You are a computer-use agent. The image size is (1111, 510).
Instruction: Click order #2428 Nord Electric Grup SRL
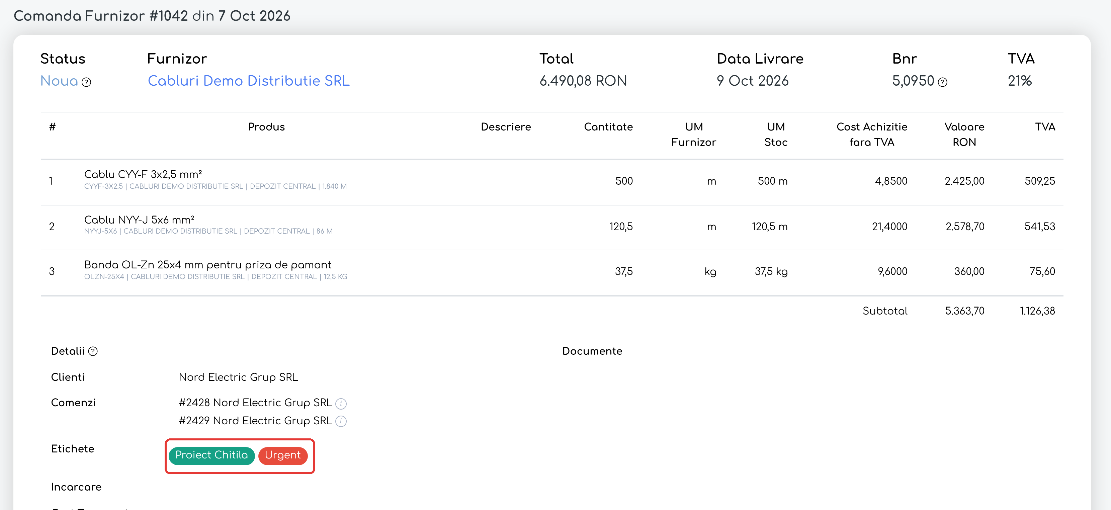coord(255,403)
